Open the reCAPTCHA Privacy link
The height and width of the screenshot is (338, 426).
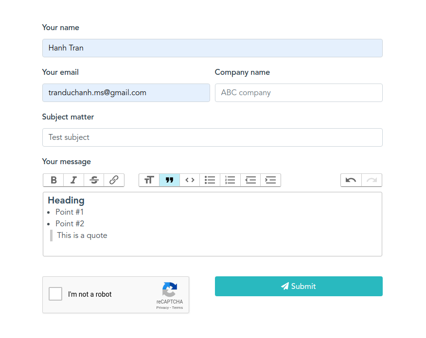pyautogui.click(x=162, y=307)
